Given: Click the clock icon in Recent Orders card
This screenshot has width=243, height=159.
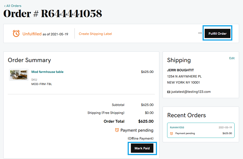Looking at the screenshot, I should point(171,133).
